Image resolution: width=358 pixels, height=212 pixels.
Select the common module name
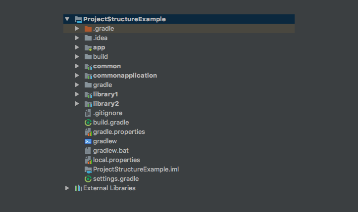click(107, 66)
